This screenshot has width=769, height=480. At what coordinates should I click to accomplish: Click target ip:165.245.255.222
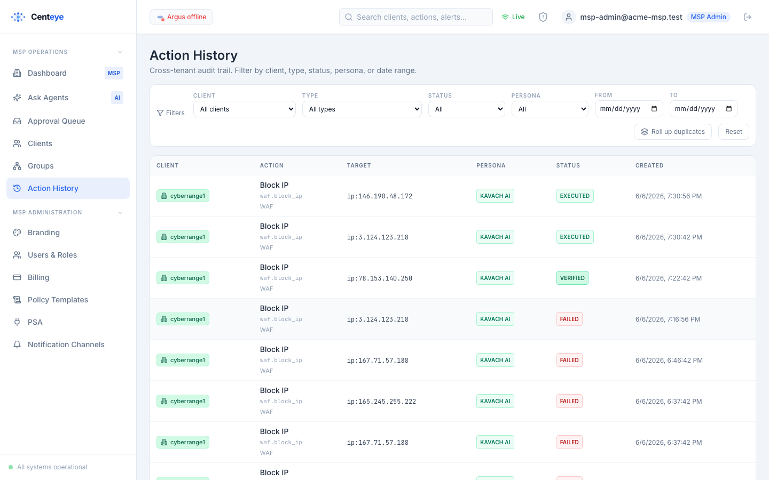pyautogui.click(x=381, y=402)
